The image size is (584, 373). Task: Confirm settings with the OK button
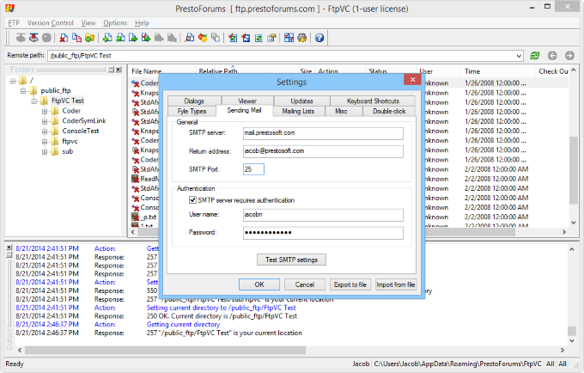coord(259,284)
